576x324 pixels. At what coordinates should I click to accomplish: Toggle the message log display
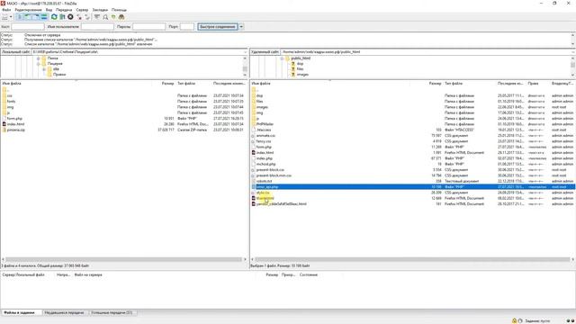[x=20, y=17]
